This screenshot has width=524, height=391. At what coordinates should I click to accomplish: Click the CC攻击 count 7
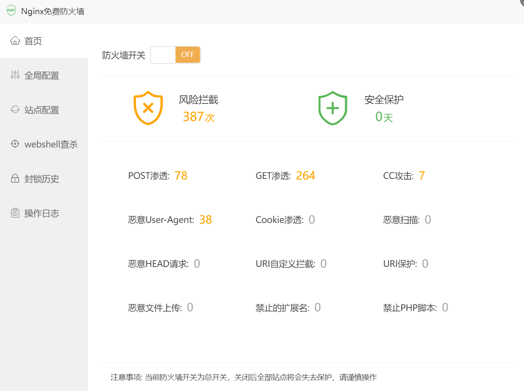point(422,176)
